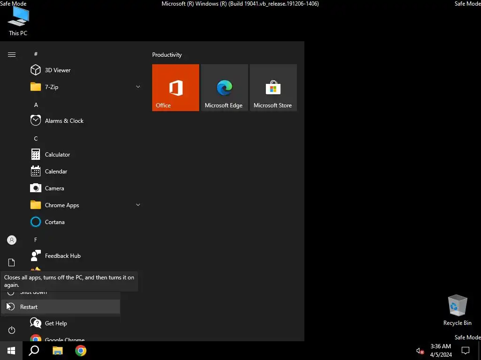Click the 'C' letter header
This screenshot has height=360, width=481.
[x=36, y=139]
